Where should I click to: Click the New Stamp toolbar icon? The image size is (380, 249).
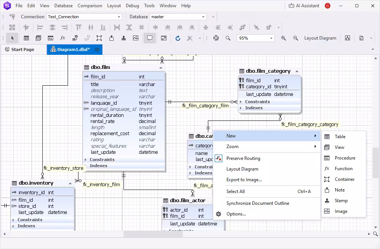click(123, 38)
